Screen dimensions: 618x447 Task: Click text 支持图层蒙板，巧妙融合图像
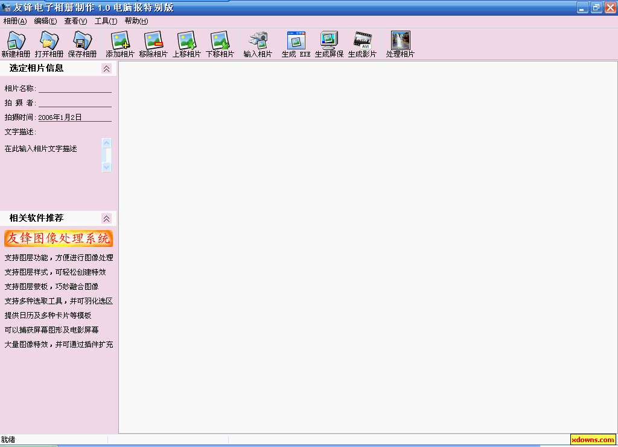pos(52,287)
